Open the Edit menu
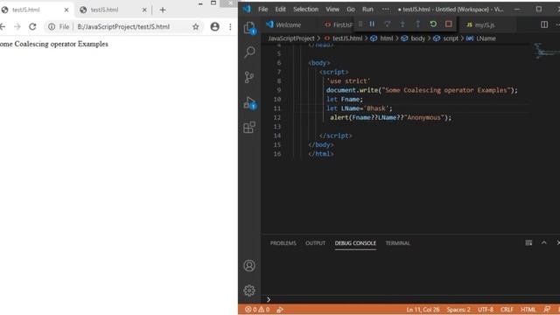 coord(280,10)
